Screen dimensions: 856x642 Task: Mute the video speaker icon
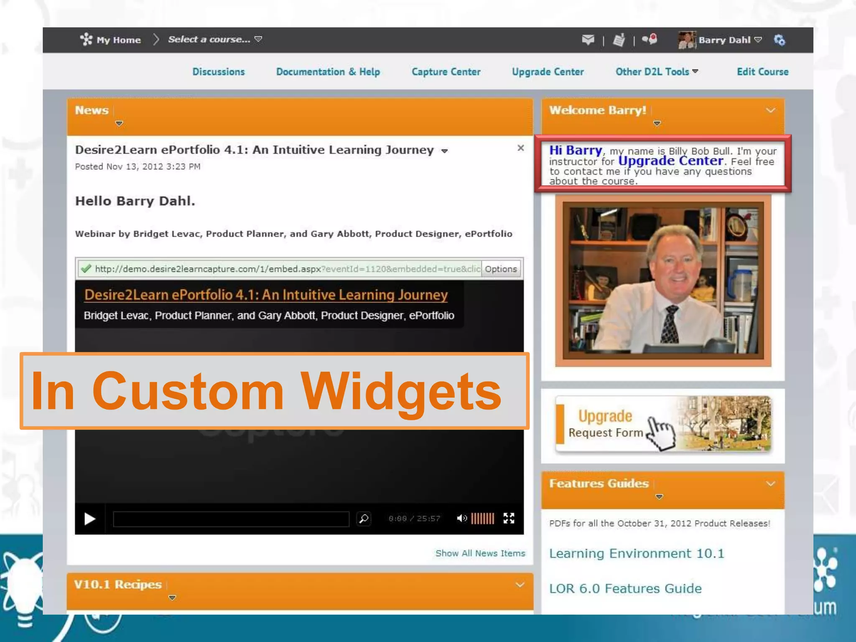tap(461, 518)
